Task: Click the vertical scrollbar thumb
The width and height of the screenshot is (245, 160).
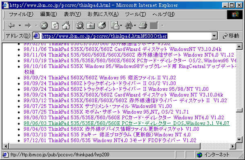Action: pyautogui.click(x=239, y=110)
